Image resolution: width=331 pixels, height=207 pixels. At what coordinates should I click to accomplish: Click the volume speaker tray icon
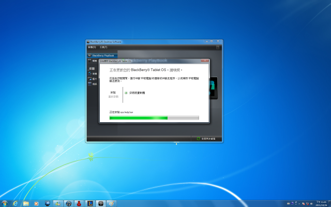311,203
